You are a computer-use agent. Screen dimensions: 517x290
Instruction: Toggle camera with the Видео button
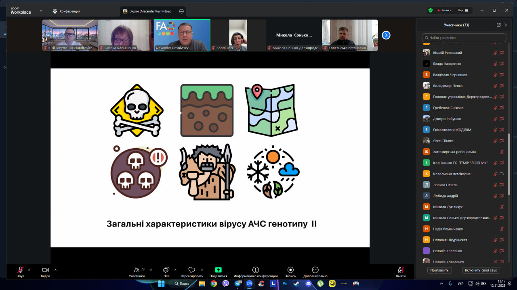(45, 270)
